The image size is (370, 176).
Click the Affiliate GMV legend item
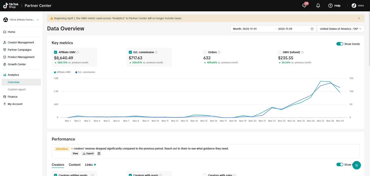[62, 72]
